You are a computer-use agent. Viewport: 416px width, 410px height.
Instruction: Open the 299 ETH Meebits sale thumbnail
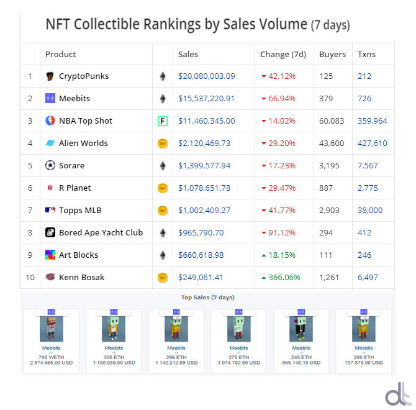tap(176, 329)
